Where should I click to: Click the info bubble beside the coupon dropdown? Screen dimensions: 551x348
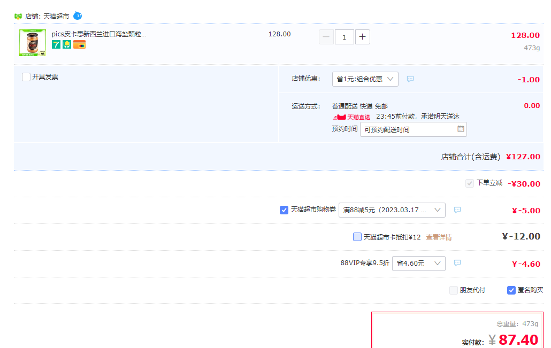click(x=457, y=210)
